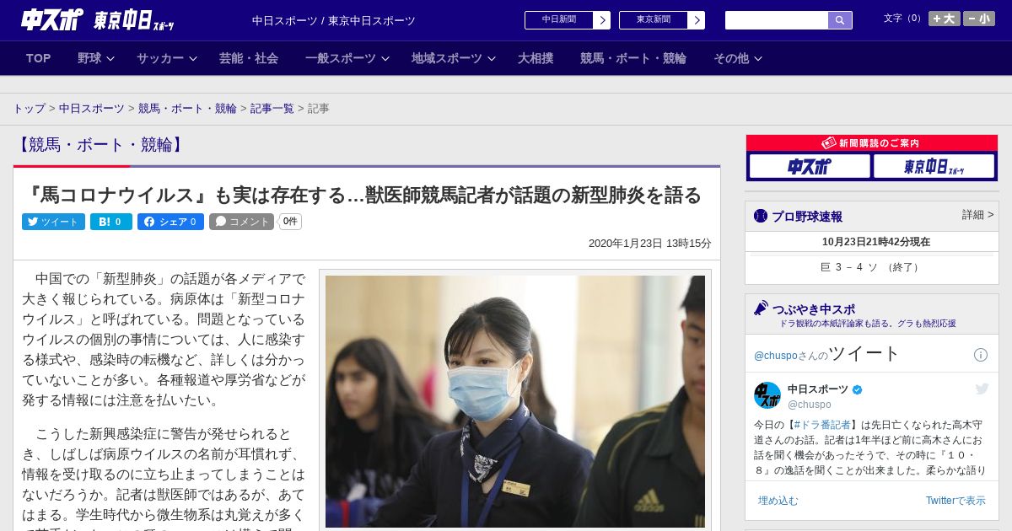
Task: Expand the 野球 navigation menu
Action: pos(95,58)
